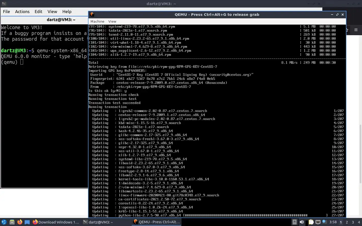Switch to the Download Windows Firefox window
The image size is (362, 226).
[x=56, y=222]
